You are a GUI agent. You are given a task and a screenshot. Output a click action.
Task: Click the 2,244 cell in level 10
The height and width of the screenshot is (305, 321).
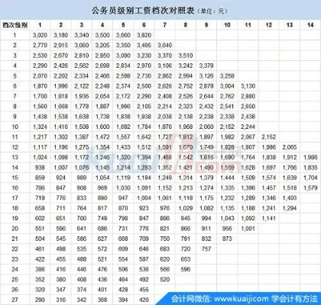[248, 127]
